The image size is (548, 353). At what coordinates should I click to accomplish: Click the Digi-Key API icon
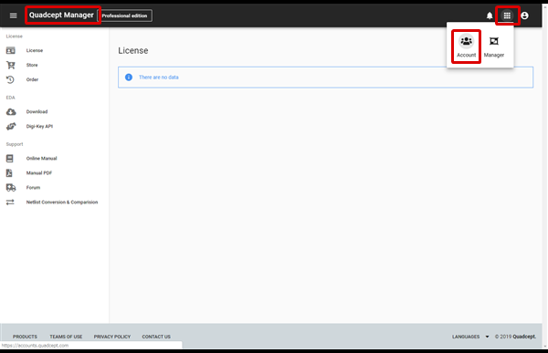(x=11, y=127)
